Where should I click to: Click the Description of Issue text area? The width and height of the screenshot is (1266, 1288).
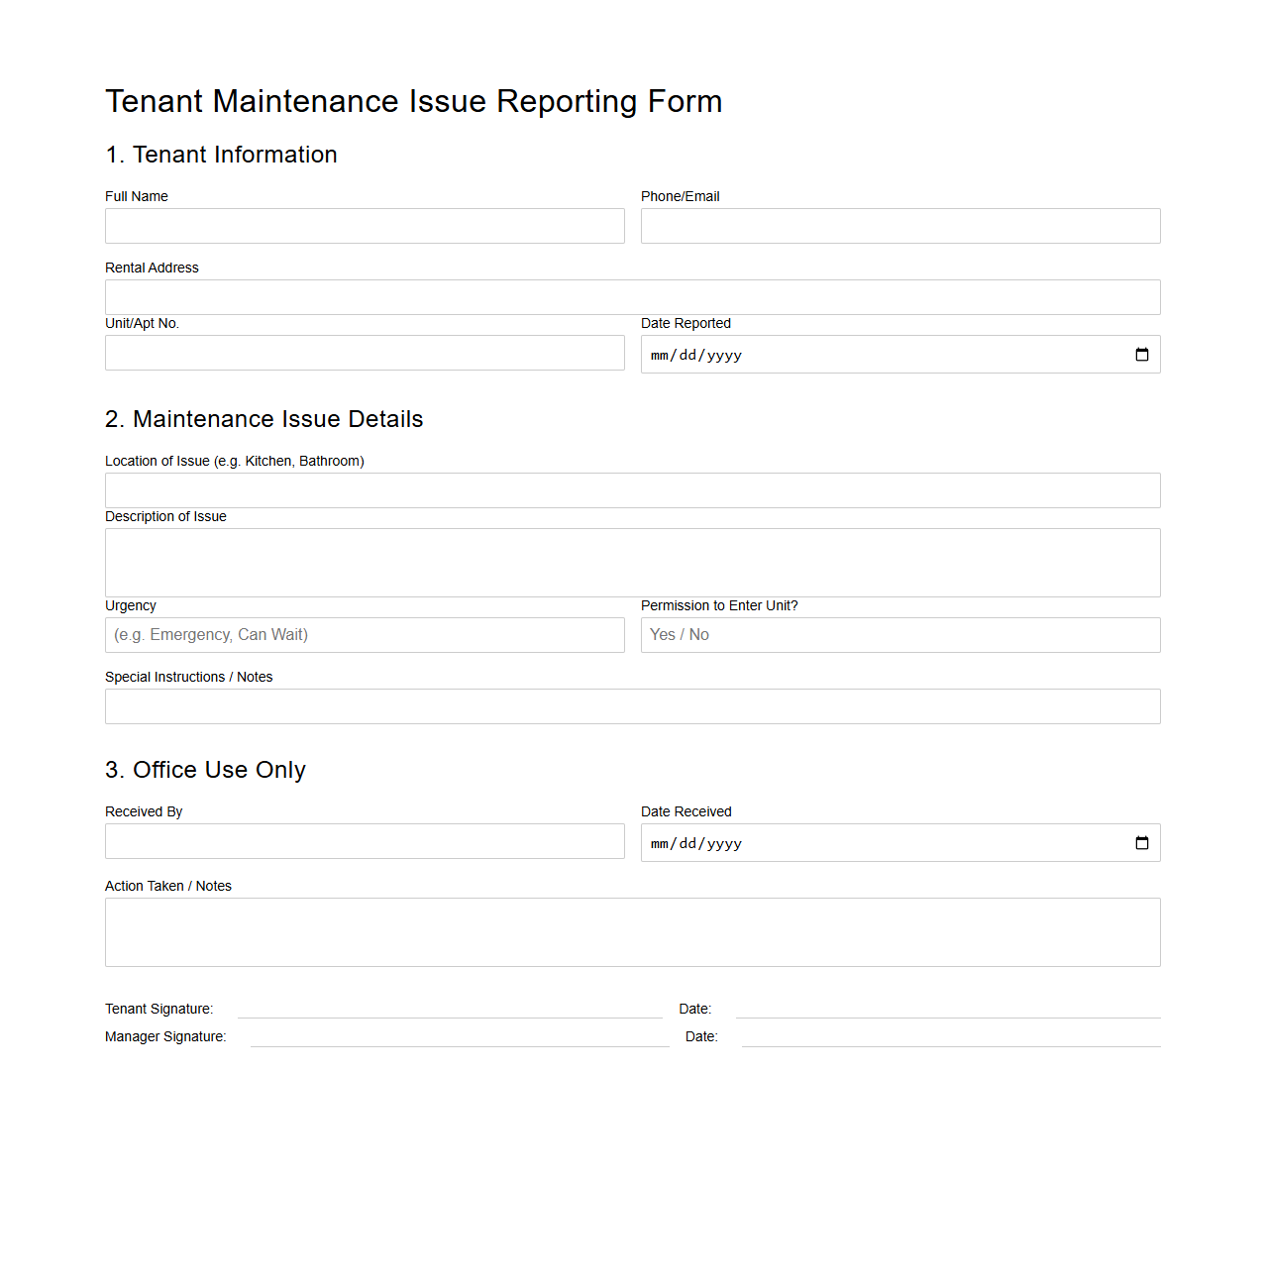(x=632, y=561)
